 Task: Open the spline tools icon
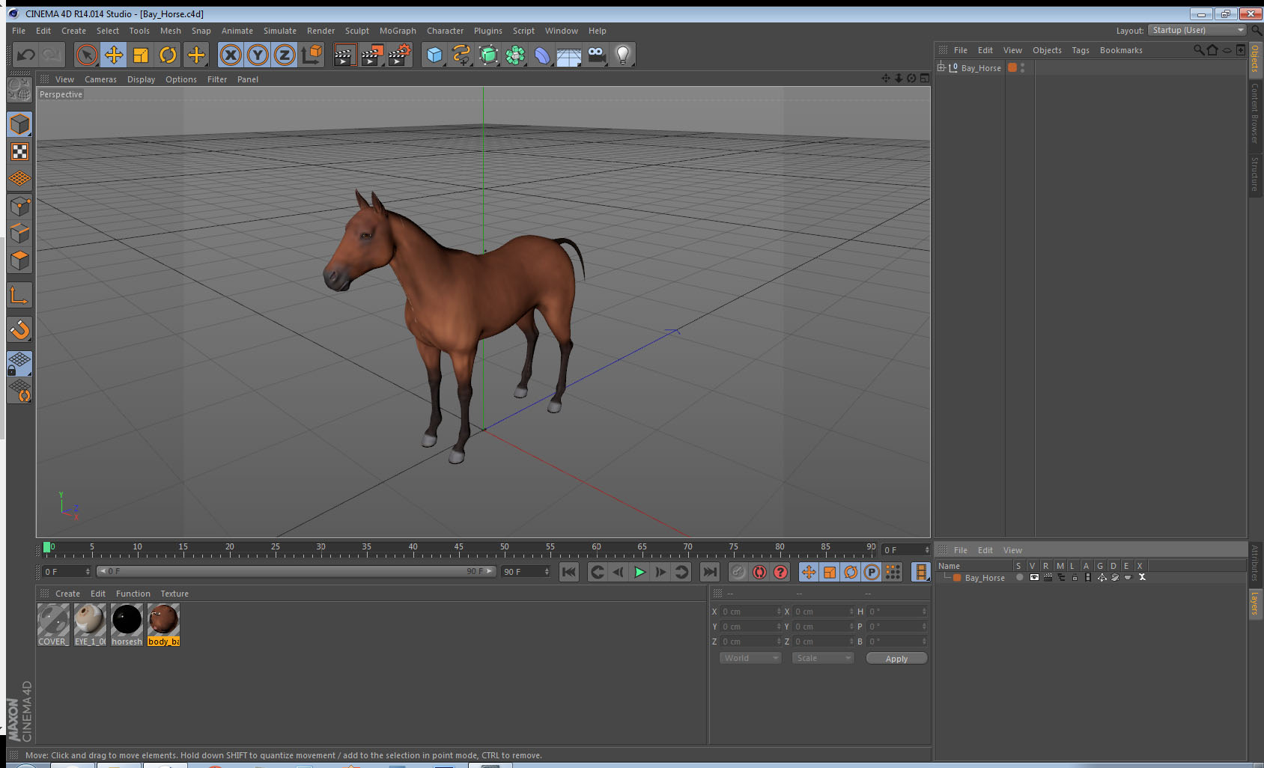(x=461, y=55)
